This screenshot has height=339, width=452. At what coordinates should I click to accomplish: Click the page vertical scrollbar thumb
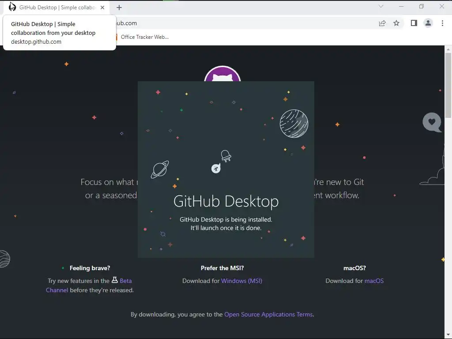448,85
